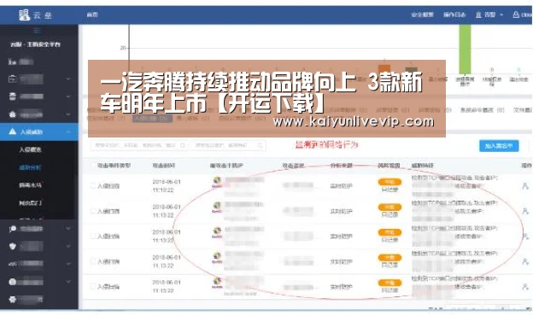Click the shield icon in the sidebar
The height and width of the screenshot is (316, 533).
(x=13, y=246)
